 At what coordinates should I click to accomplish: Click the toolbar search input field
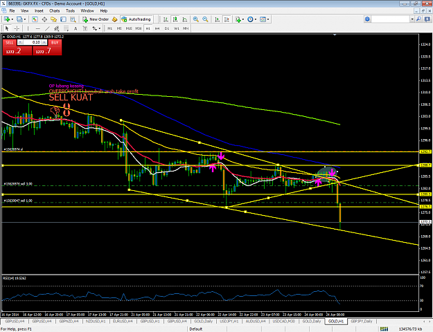(391, 19)
